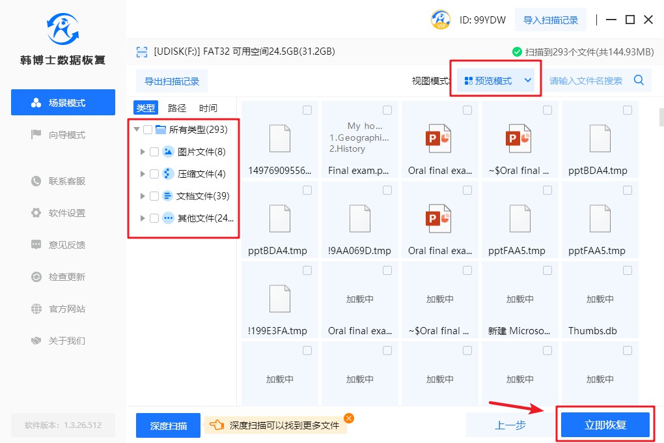Check the 图片文件(8) checkbox
The height and width of the screenshot is (443, 664).
(154, 151)
